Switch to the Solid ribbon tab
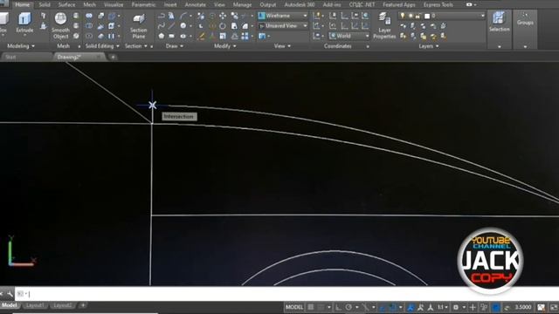Viewport: 559px width, 314px height. [45, 4]
